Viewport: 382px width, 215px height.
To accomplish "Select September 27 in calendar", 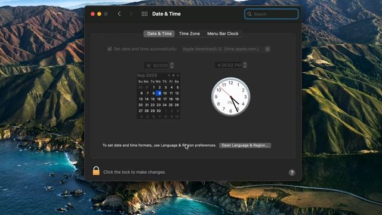I will (141, 110).
